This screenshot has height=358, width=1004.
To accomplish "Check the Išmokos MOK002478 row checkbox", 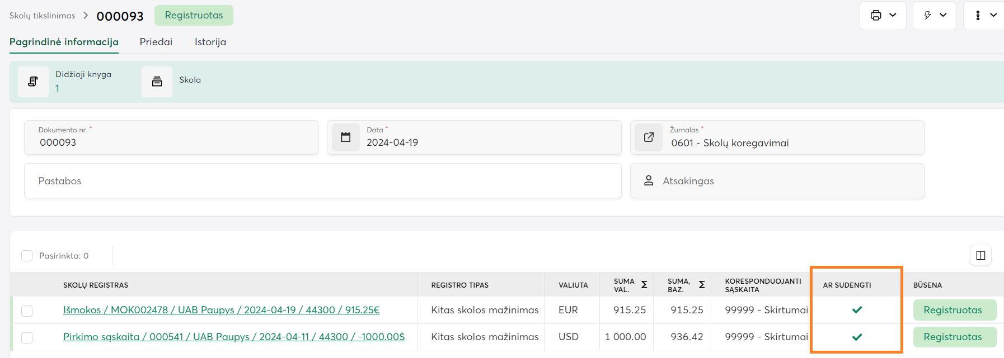I will (27, 311).
